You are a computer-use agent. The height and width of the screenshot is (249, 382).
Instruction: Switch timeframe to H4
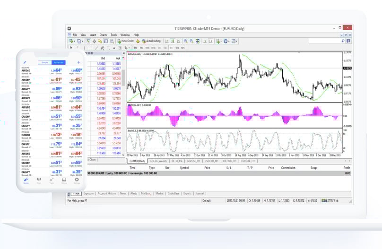pyautogui.click(x=165, y=48)
